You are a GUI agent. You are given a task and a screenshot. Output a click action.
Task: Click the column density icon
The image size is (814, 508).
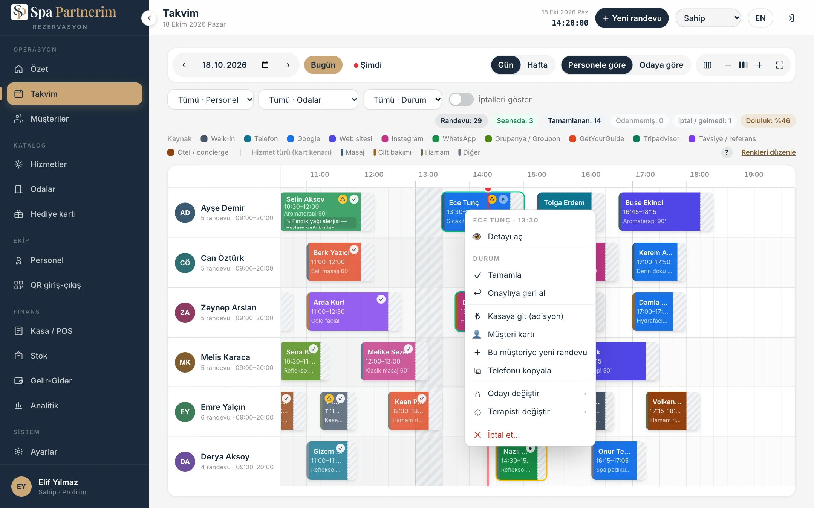tap(743, 65)
